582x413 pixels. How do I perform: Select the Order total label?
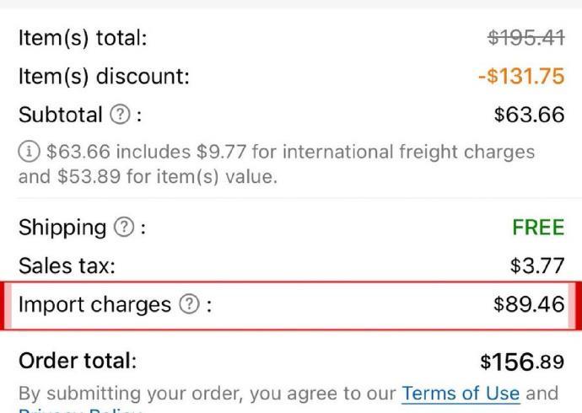78,361
